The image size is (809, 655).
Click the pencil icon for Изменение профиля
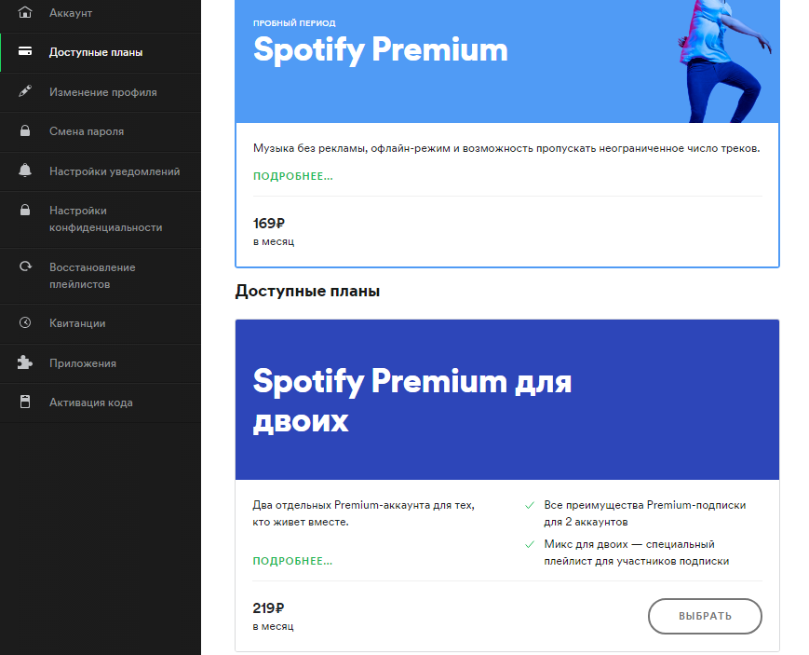(25, 91)
